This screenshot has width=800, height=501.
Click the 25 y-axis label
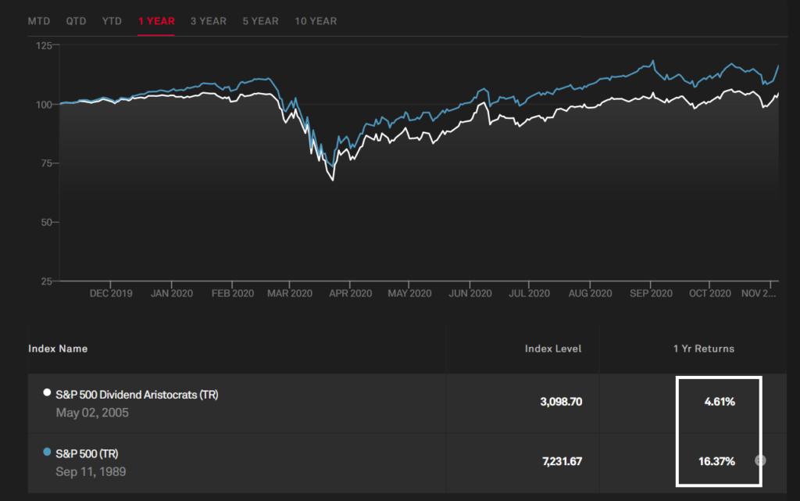point(46,281)
